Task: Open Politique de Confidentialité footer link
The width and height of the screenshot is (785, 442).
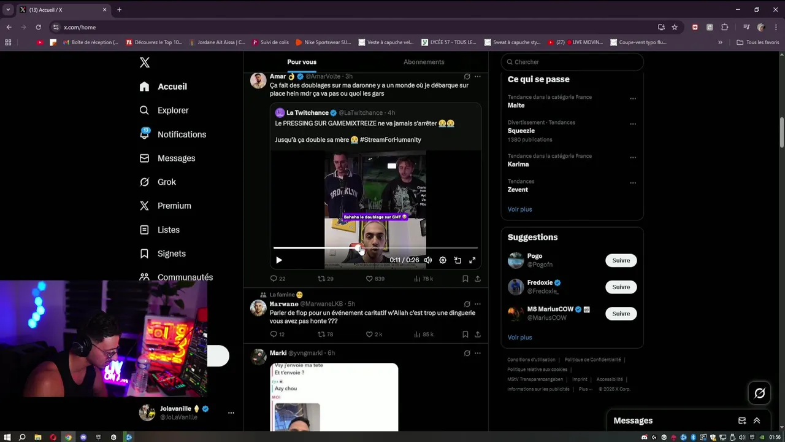Action: point(592,360)
